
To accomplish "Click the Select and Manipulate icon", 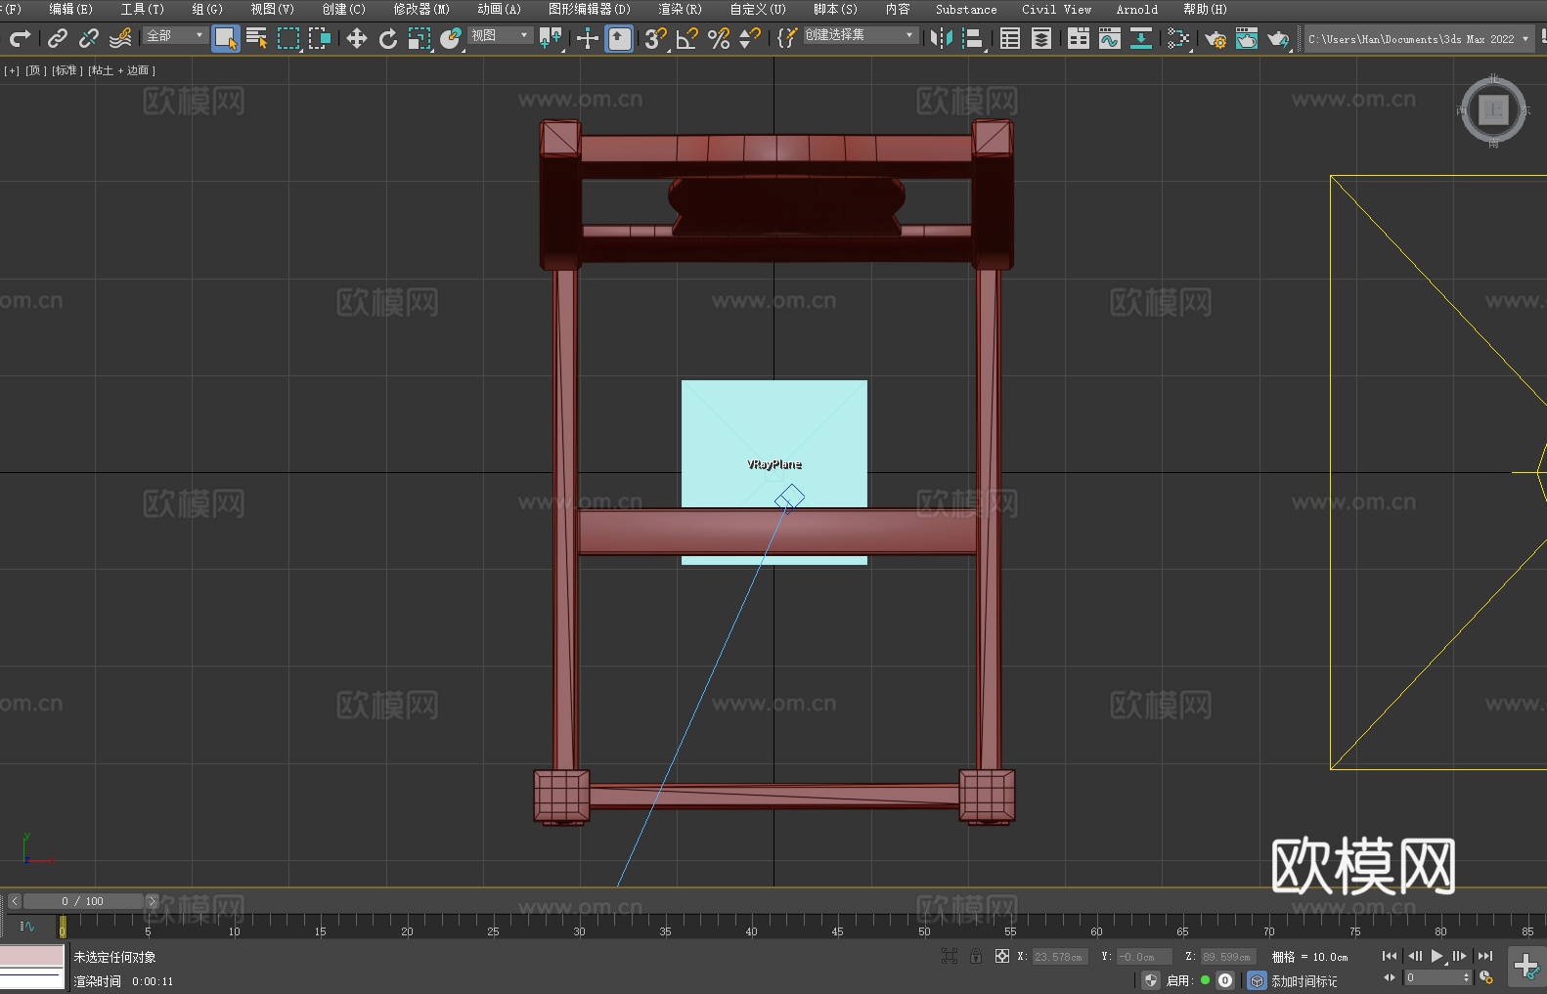I will [x=588, y=38].
